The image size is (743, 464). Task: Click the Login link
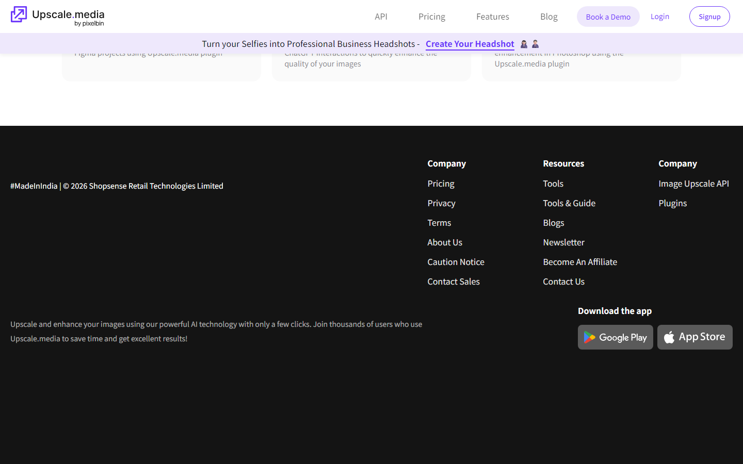[x=660, y=16]
